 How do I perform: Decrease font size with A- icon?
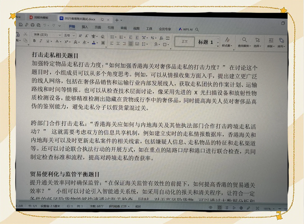tap(87, 36)
